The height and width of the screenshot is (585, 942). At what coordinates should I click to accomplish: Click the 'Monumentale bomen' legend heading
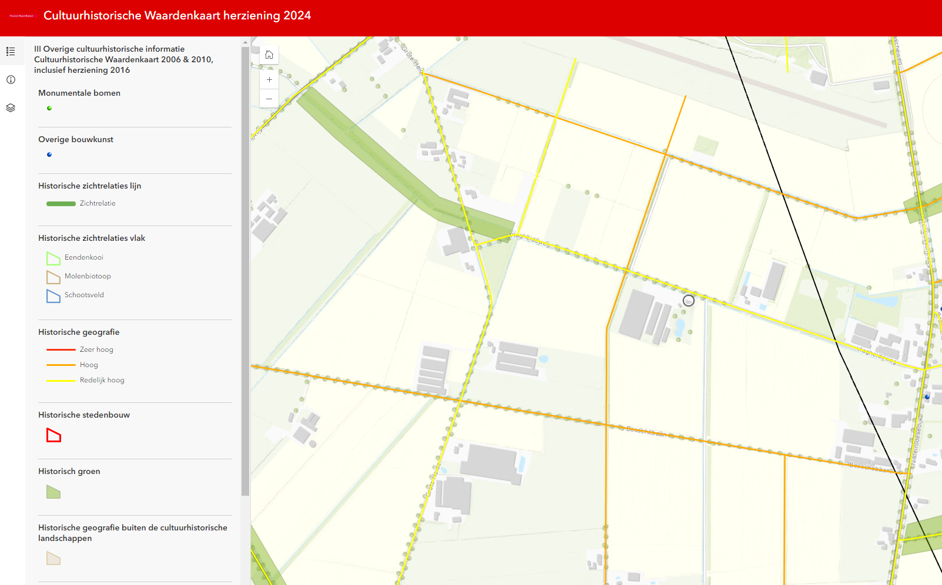point(79,93)
